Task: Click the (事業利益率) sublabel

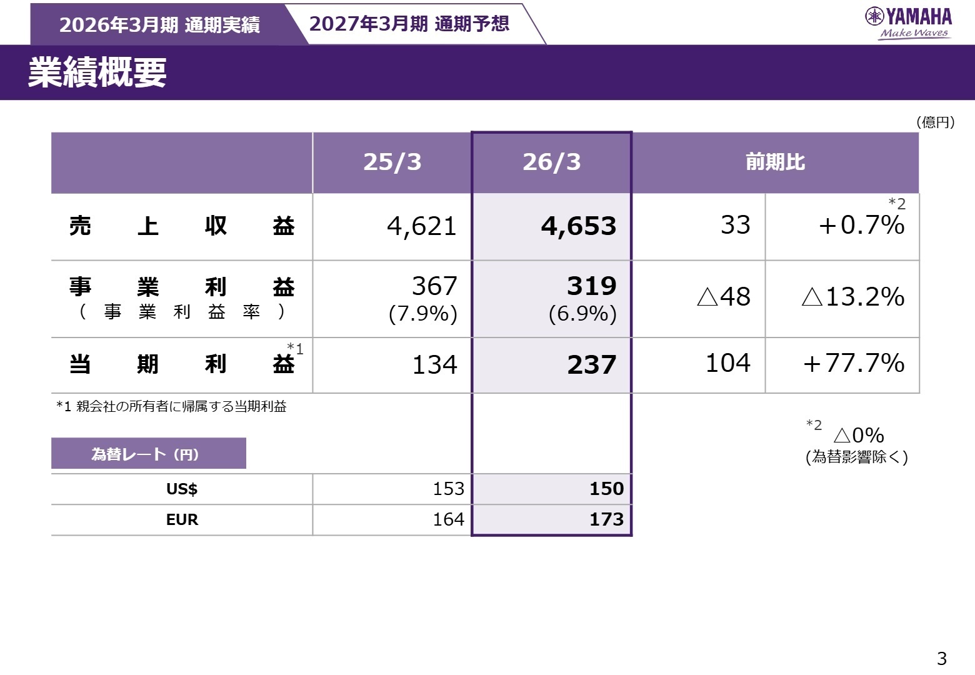Action: pyautogui.click(x=182, y=311)
